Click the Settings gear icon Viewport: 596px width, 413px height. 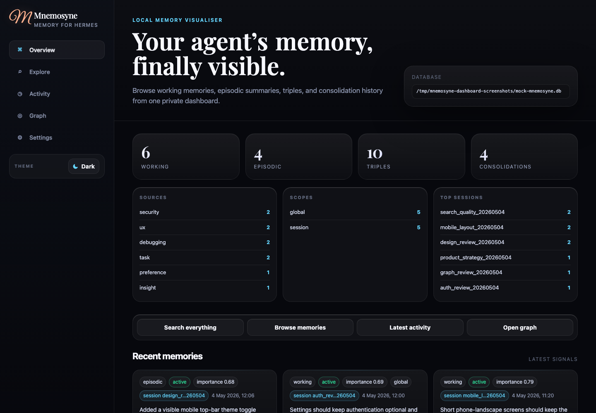[x=20, y=138]
